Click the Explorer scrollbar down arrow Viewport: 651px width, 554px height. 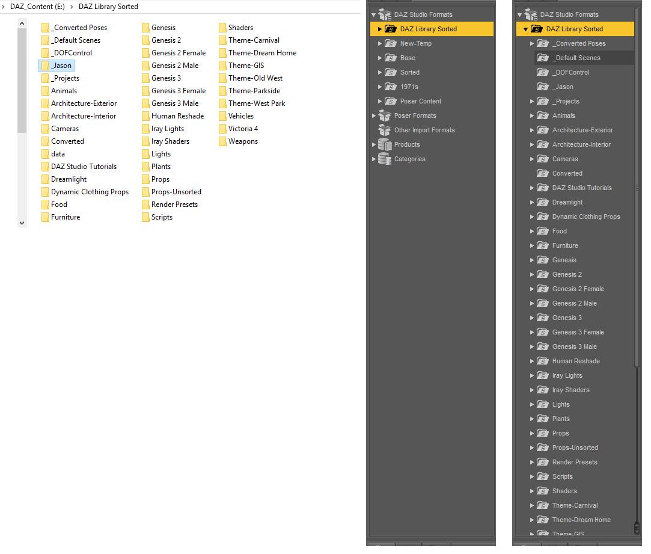coord(22,223)
